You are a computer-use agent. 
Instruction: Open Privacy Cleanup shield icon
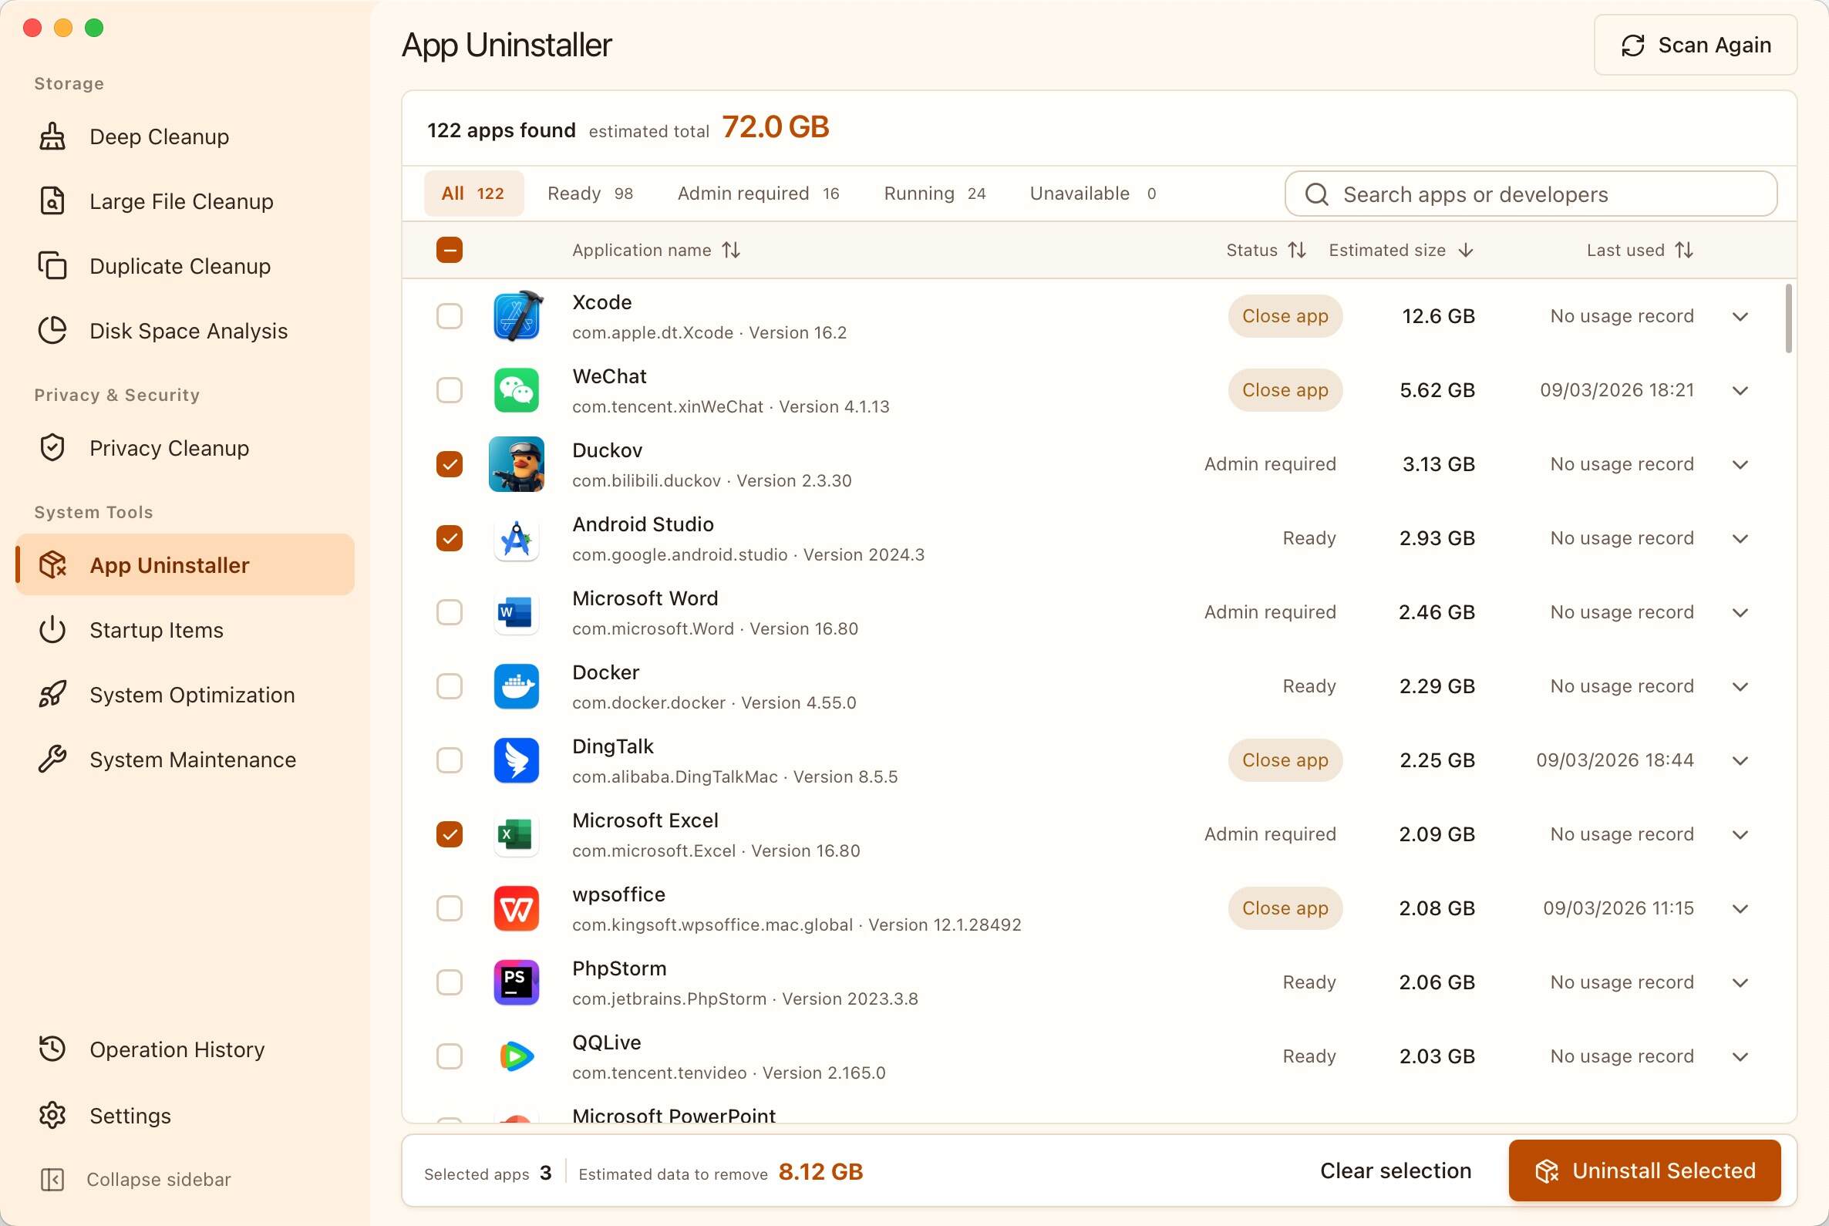tap(52, 448)
